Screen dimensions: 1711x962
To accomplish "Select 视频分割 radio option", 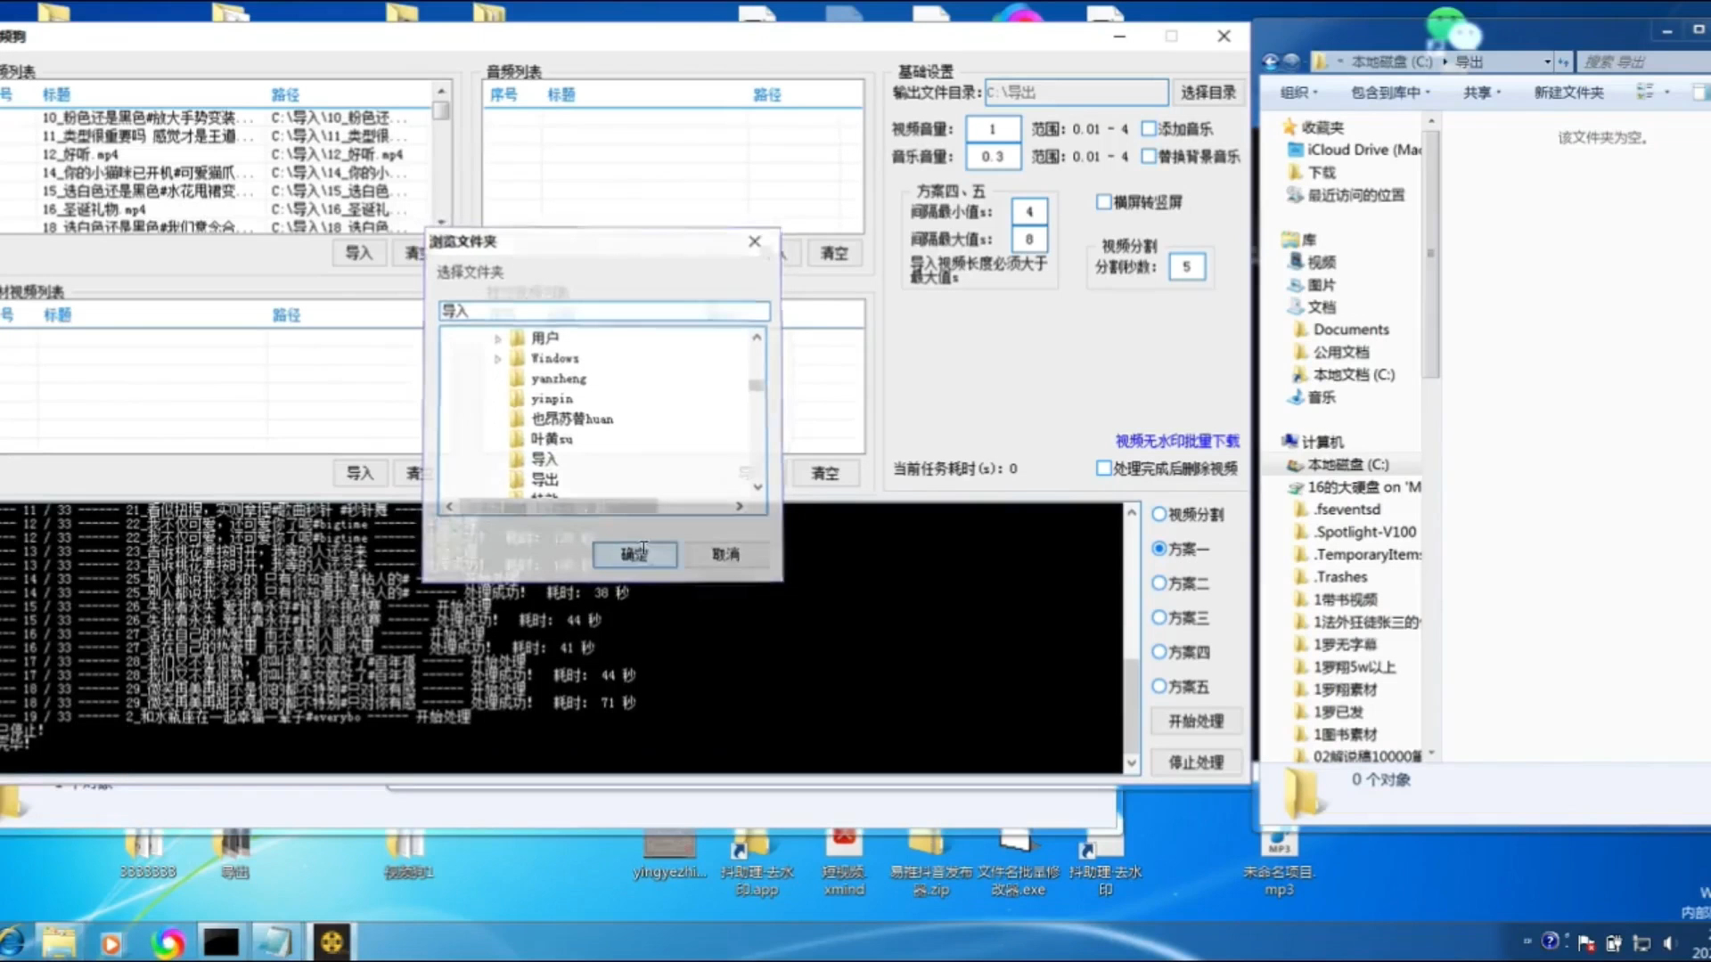I will pos(1159,514).
